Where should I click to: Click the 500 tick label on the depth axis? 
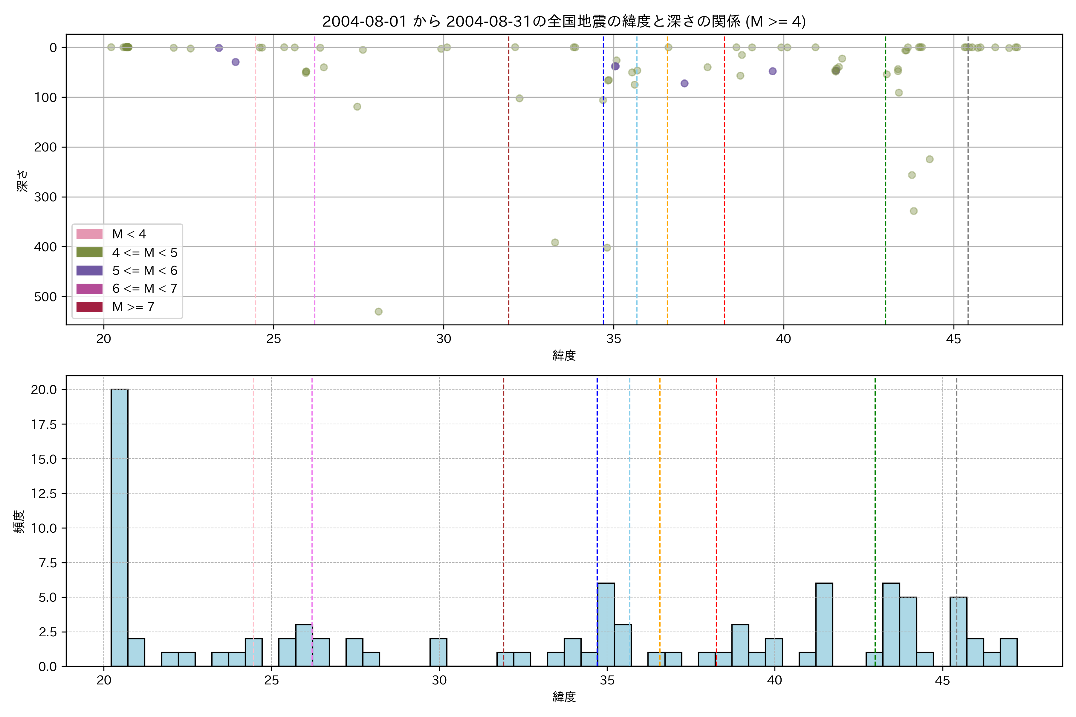[x=45, y=297]
